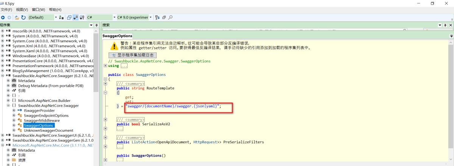Screen dimensions: 454x166
Task: Expand the SwaggerMiddleware class node
Action: pos(14,120)
